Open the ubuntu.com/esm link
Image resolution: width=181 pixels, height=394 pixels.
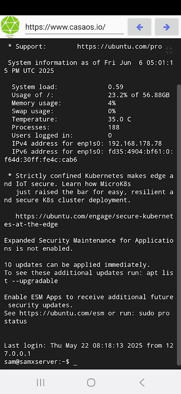tap(62, 313)
